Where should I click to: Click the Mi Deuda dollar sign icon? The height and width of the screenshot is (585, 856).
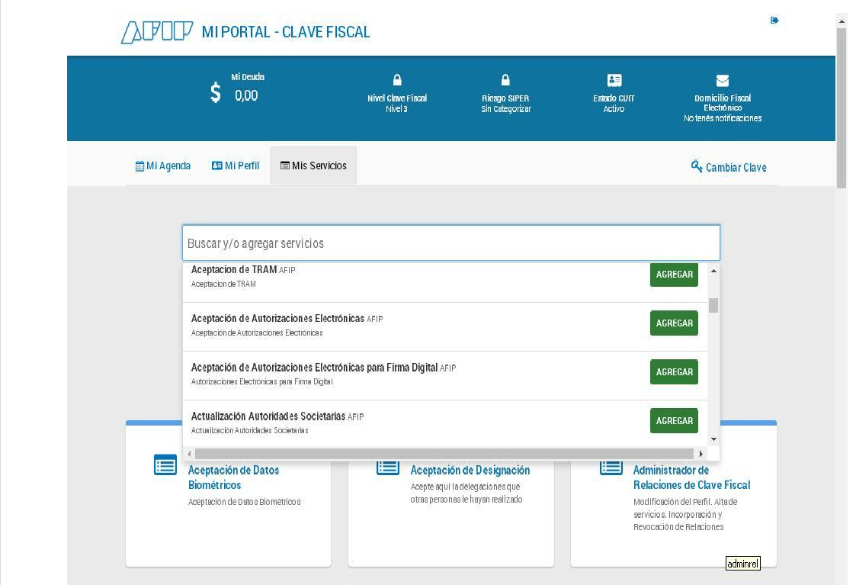217,92
